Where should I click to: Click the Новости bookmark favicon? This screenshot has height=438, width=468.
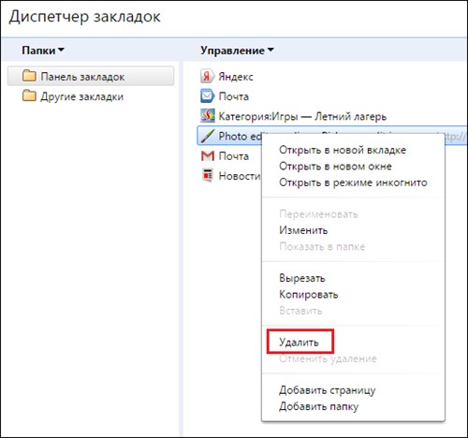[208, 175]
